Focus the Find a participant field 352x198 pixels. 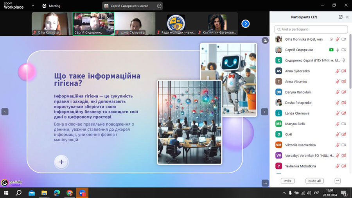point(311,29)
